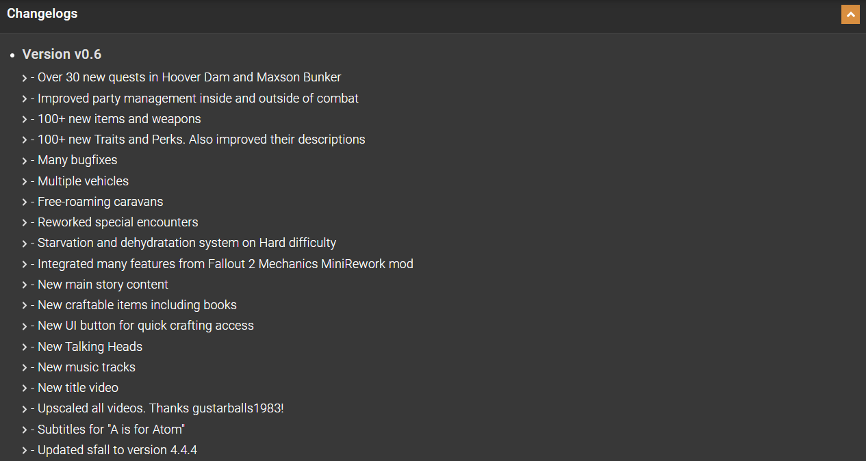Click the Changelogs header title

[x=42, y=14]
